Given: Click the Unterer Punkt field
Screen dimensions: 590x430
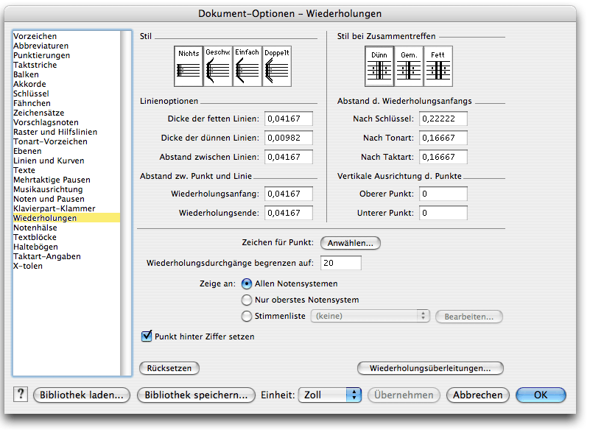Looking at the screenshot, I should click(443, 213).
